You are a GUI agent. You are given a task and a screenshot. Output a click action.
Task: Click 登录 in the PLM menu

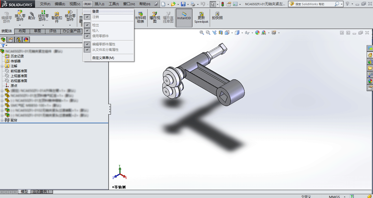pyautogui.click(x=96, y=11)
